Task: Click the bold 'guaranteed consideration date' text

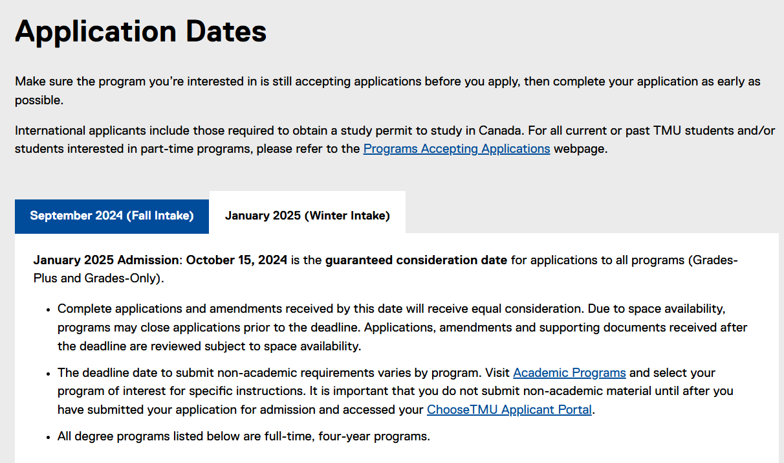Action: [416, 260]
